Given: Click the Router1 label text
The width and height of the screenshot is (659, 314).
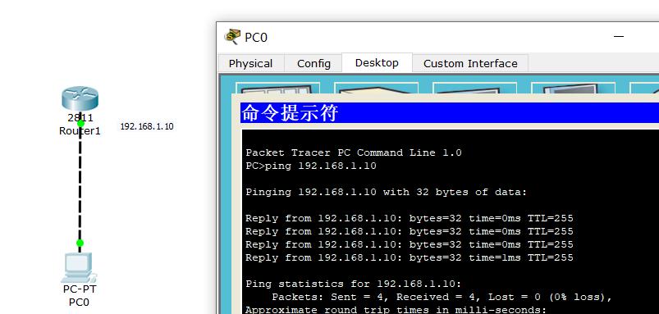Looking at the screenshot, I should pyautogui.click(x=80, y=131).
